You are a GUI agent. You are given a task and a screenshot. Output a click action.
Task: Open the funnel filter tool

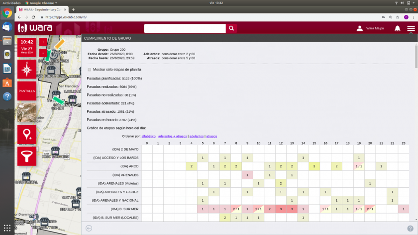click(x=26, y=156)
